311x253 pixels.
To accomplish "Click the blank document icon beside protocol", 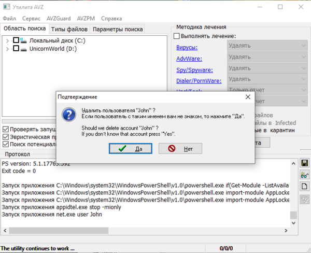I will (x=304, y=187).
